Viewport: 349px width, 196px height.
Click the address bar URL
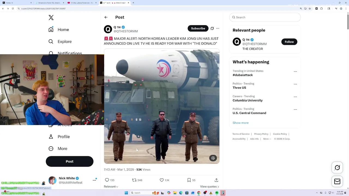44,8
